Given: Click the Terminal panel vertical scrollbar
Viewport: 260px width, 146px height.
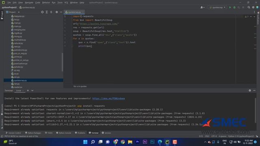Looking at the screenshot, I should [x=256, y=110].
